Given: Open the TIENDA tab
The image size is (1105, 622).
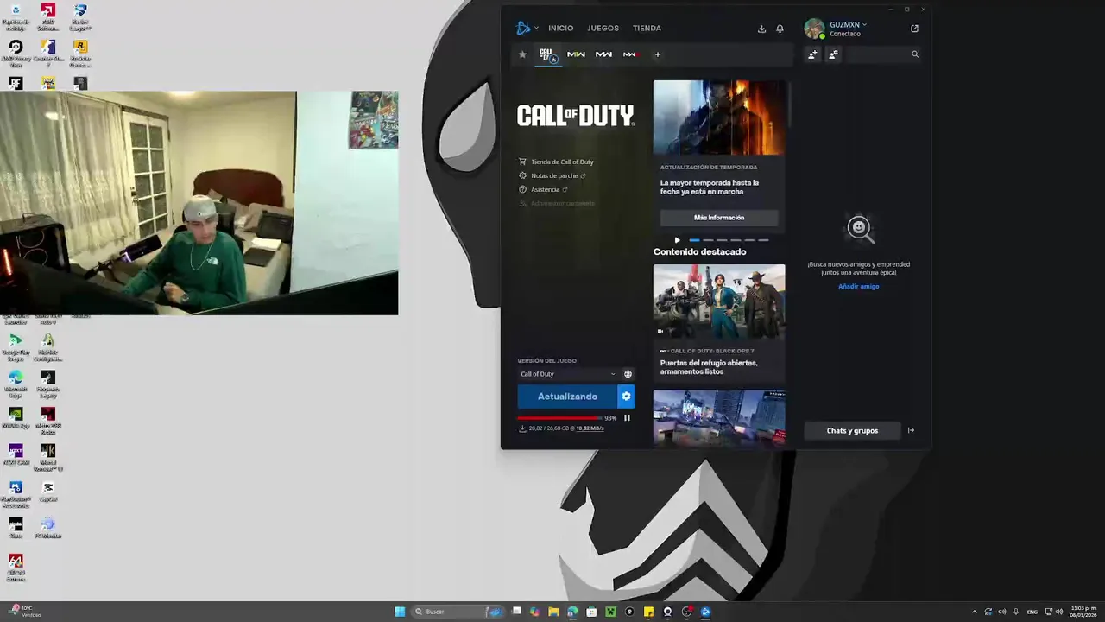Looking at the screenshot, I should coord(647,29).
